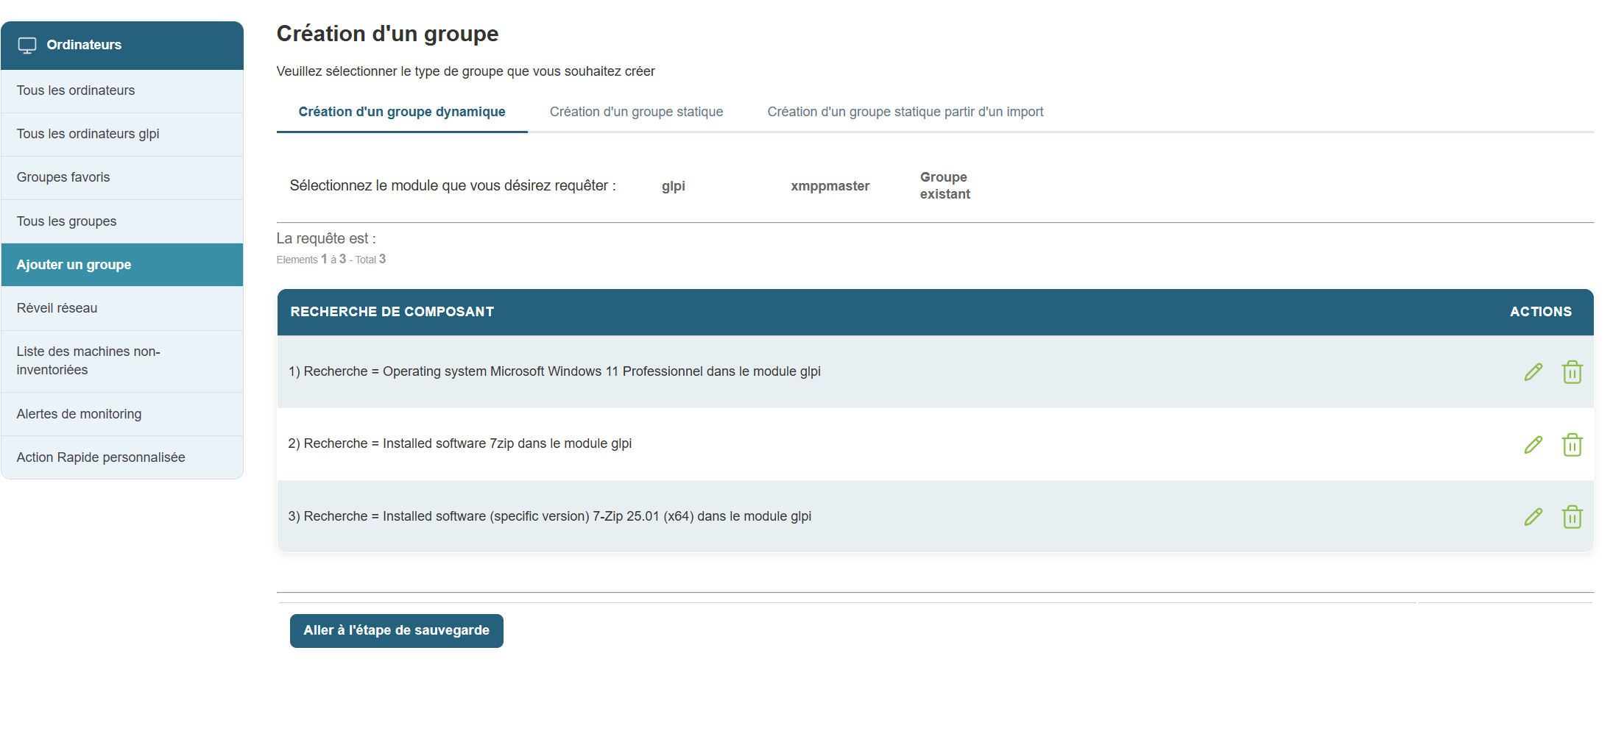
Task: Open Alertes de monitoring page
Action: pyautogui.click(x=79, y=414)
